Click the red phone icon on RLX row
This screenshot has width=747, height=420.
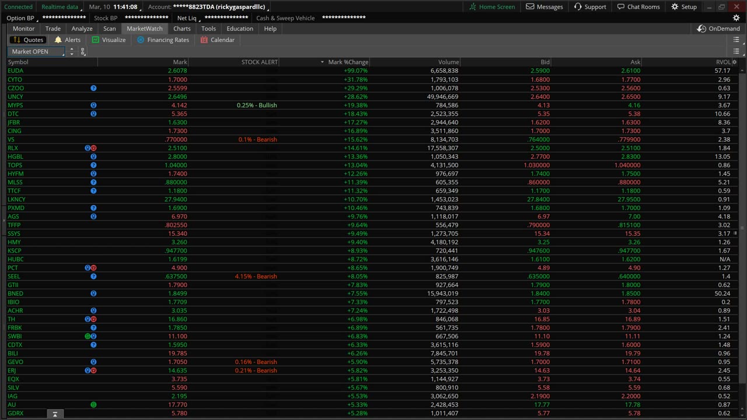[x=93, y=148]
